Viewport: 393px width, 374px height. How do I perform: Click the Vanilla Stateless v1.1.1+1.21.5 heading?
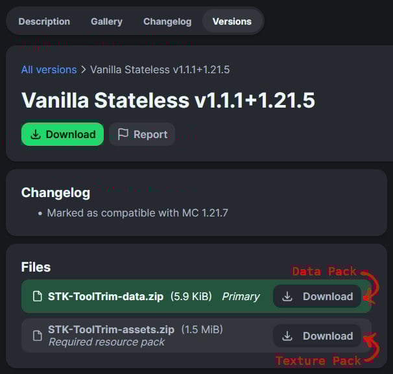coord(168,100)
